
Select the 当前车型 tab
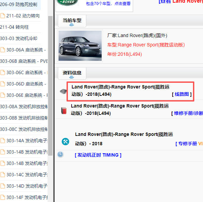click(x=72, y=21)
